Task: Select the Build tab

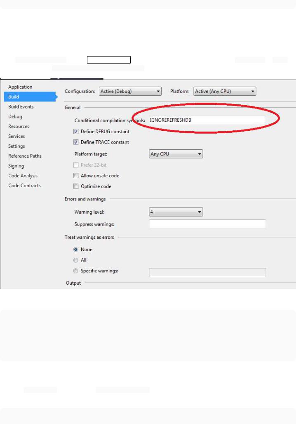Action: pos(30,97)
